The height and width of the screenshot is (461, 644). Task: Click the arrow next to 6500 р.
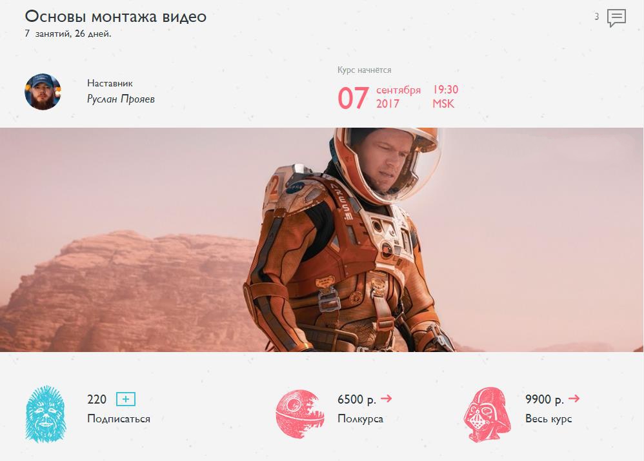(386, 398)
